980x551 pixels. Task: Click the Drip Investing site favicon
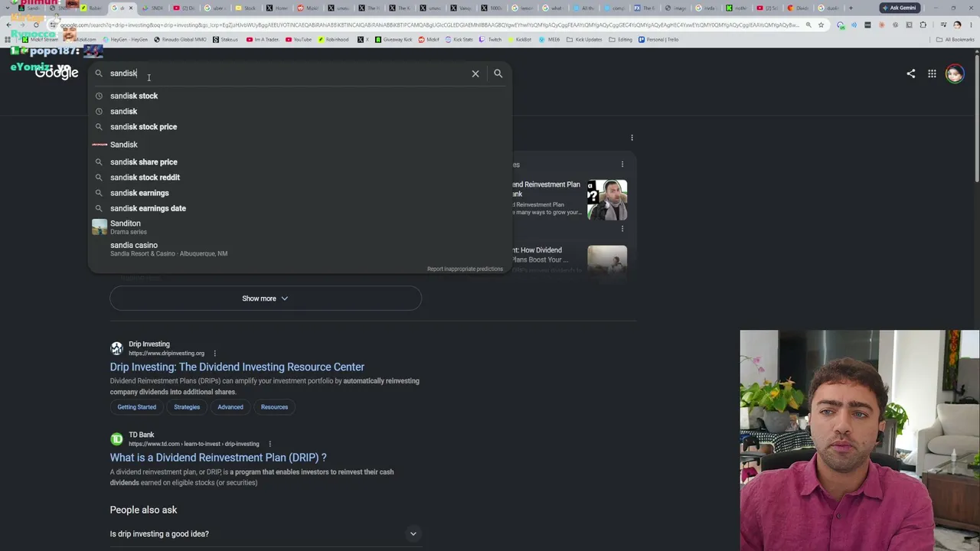tap(116, 348)
